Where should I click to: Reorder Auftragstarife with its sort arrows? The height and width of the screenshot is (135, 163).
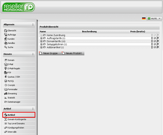(152, 38)
